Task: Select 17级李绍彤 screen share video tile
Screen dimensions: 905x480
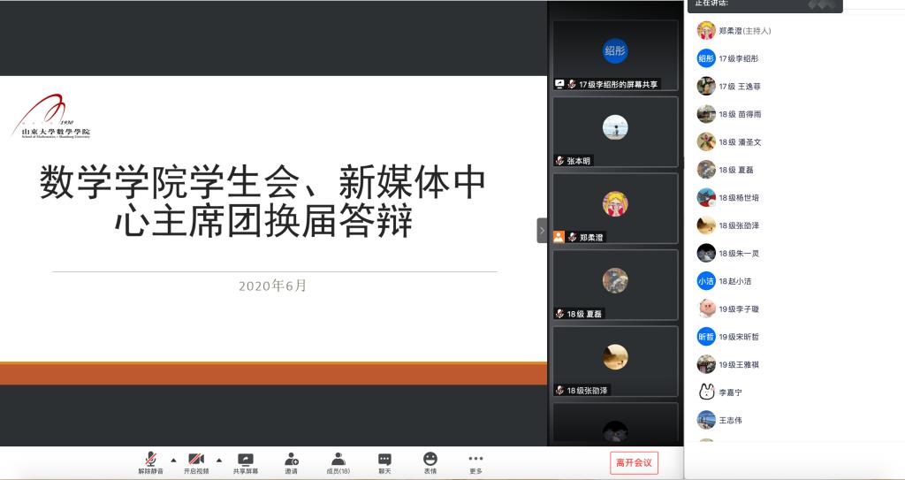Action: point(615,55)
